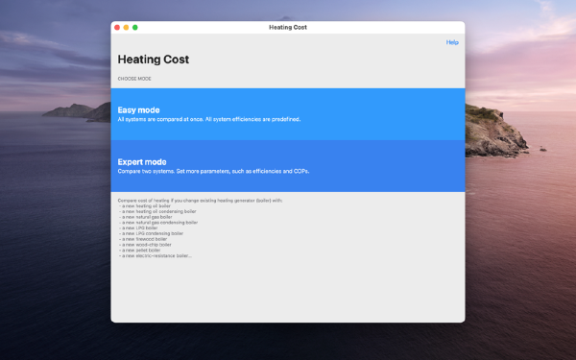This screenshot has width=576, height=360.
Task: Choose Expert mode
Action: pos(288,166)
